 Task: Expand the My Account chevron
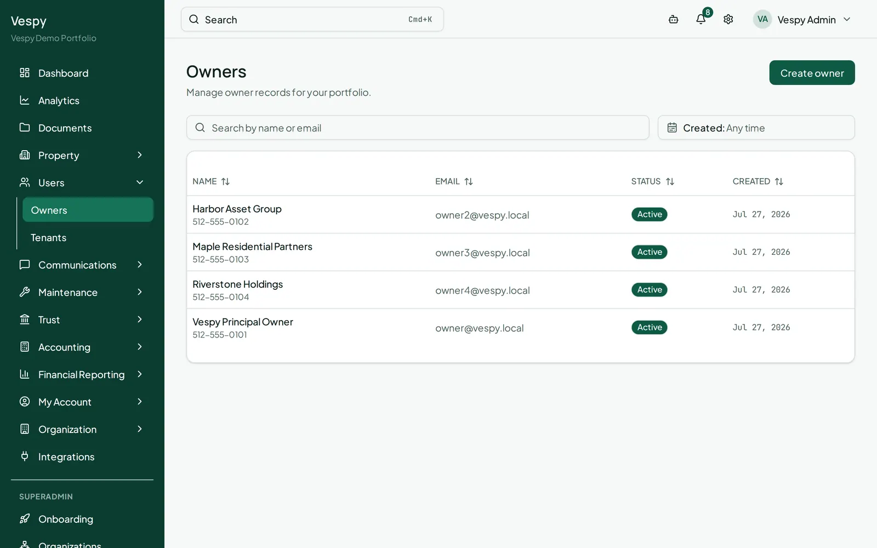pyautogui.click(x=140, y=402)
